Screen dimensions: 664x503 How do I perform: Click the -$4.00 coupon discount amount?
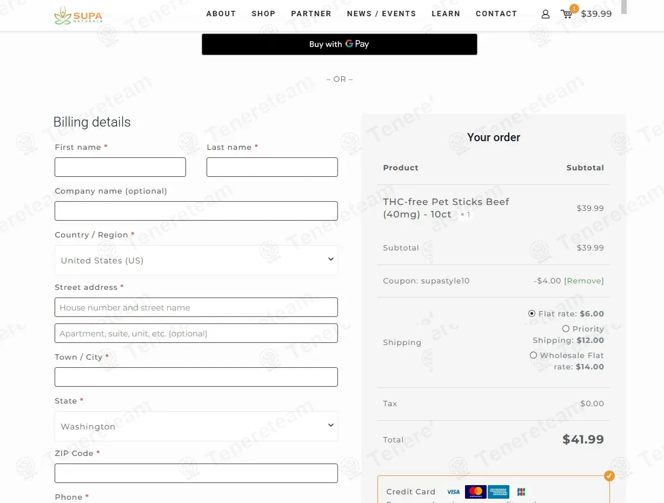pos(548,281)
